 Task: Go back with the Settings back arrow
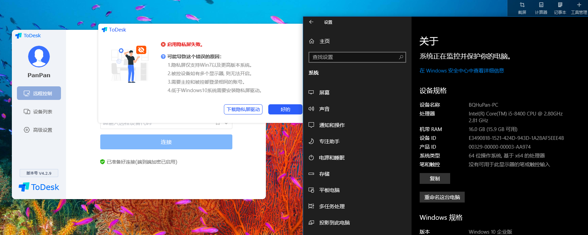tap(311, 22)
